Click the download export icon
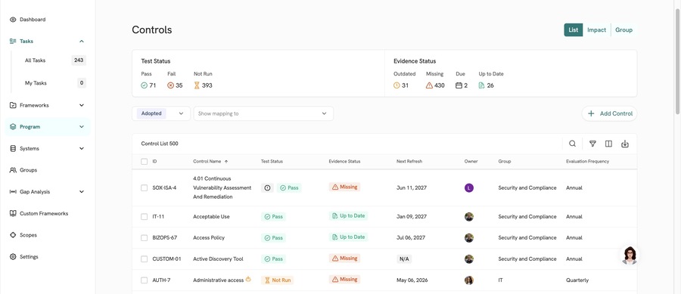Screen dimensions: 681x294 (625, 144)
